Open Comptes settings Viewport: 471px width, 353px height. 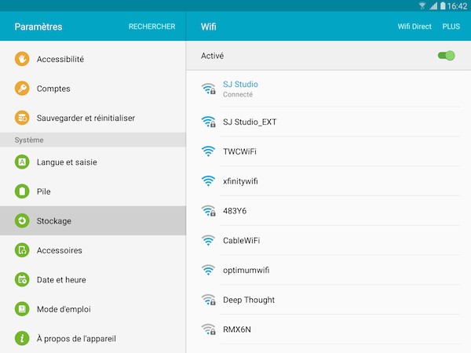93,88
